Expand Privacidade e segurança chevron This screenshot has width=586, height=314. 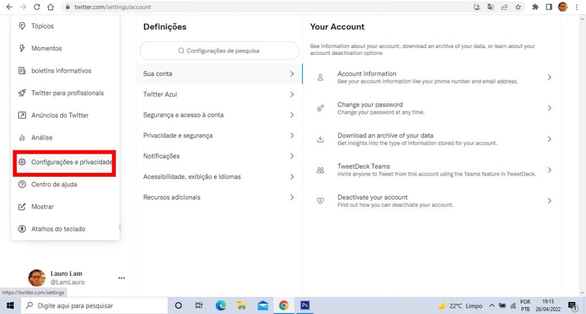(292, 136)
